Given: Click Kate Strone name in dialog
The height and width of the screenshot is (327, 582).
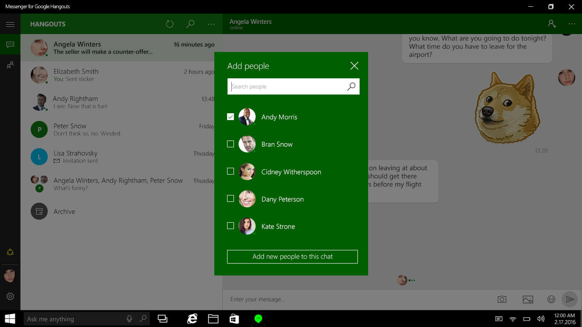Looking at the screenshot, I should (x=278, y=227).
